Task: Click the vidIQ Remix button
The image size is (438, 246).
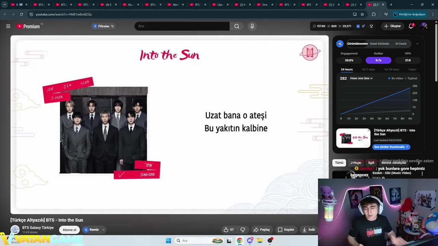Action: (x=91, y=230)
